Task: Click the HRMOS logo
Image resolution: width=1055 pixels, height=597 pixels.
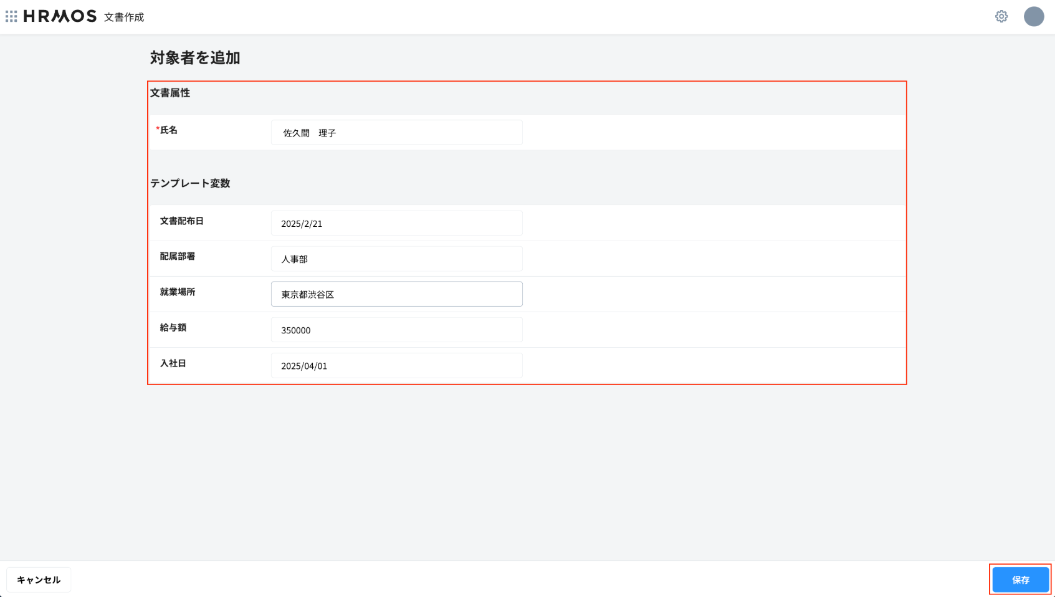Action: coord(60,16)
